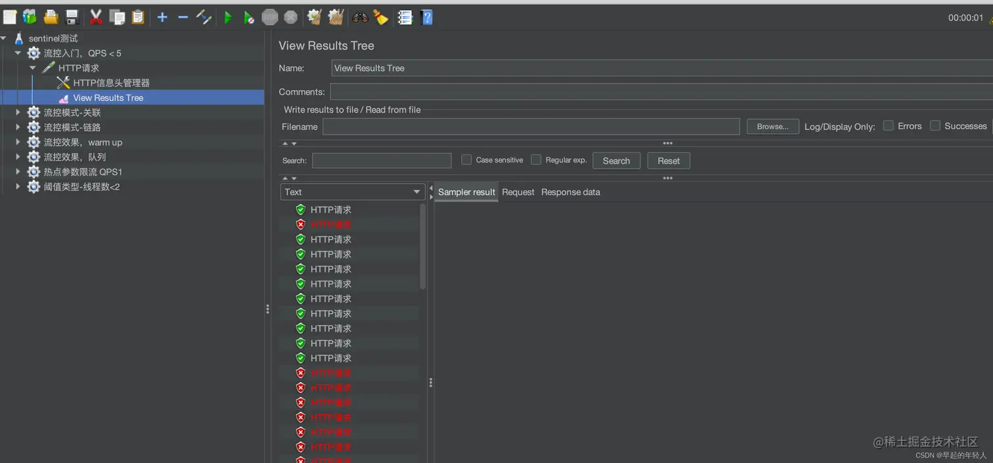Expand the 流控效果，队列 thread group
Image resolution: width=993 pixels, height=463 pixels.
pyautogui.click(x=18, y=157)
